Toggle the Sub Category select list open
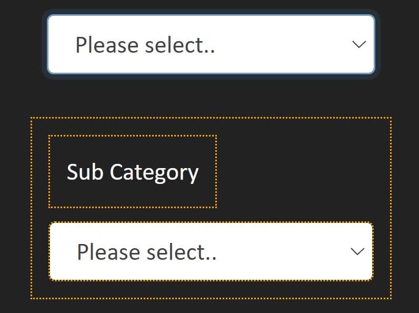Screen dimensions: 419x313 (x=211, y=251)
